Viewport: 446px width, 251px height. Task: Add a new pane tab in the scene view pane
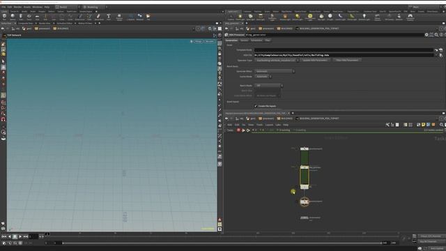coord(99,23)
